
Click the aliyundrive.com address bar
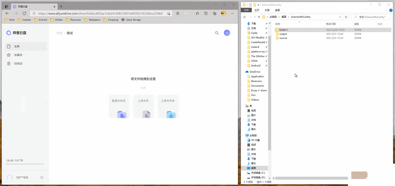click(x=101, y=13)
